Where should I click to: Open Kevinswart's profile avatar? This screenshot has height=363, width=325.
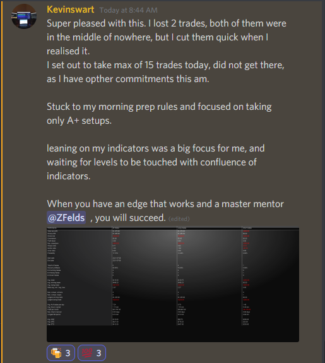[x=24, y=16]
